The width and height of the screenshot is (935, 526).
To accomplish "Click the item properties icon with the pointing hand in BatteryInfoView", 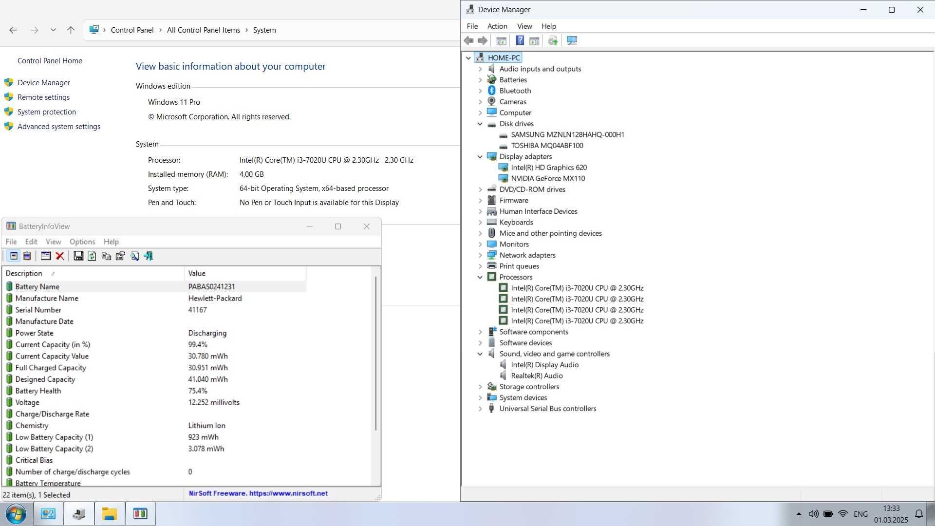I will [120, 256].
